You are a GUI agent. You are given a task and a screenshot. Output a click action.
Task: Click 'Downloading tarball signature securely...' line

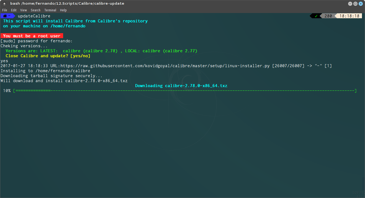pos(52,76)
